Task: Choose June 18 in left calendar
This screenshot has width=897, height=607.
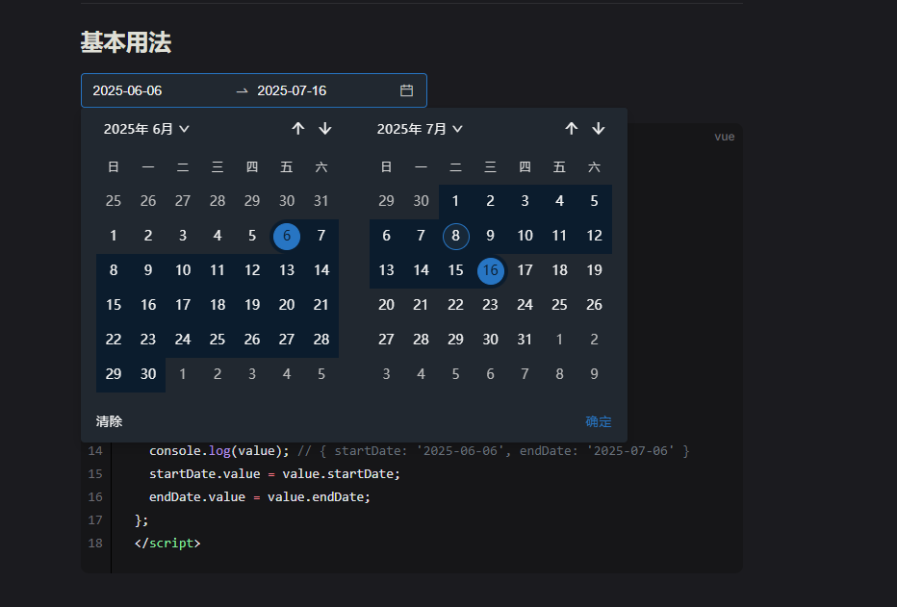Action: pos(218,305)
